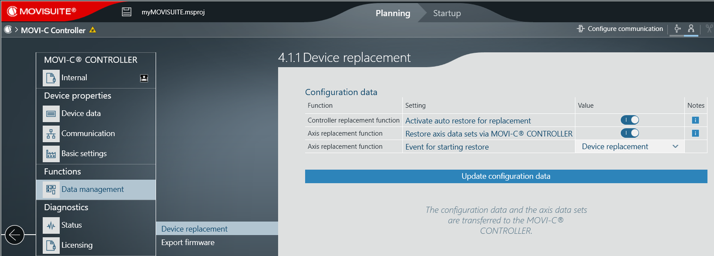Click the Basic settings factory icon

click(x=51, y=154)
